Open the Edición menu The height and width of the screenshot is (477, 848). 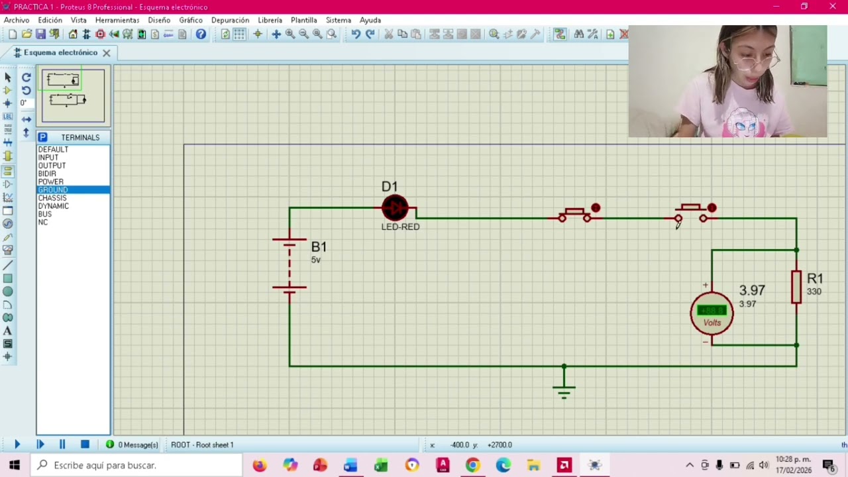point(50,20)
